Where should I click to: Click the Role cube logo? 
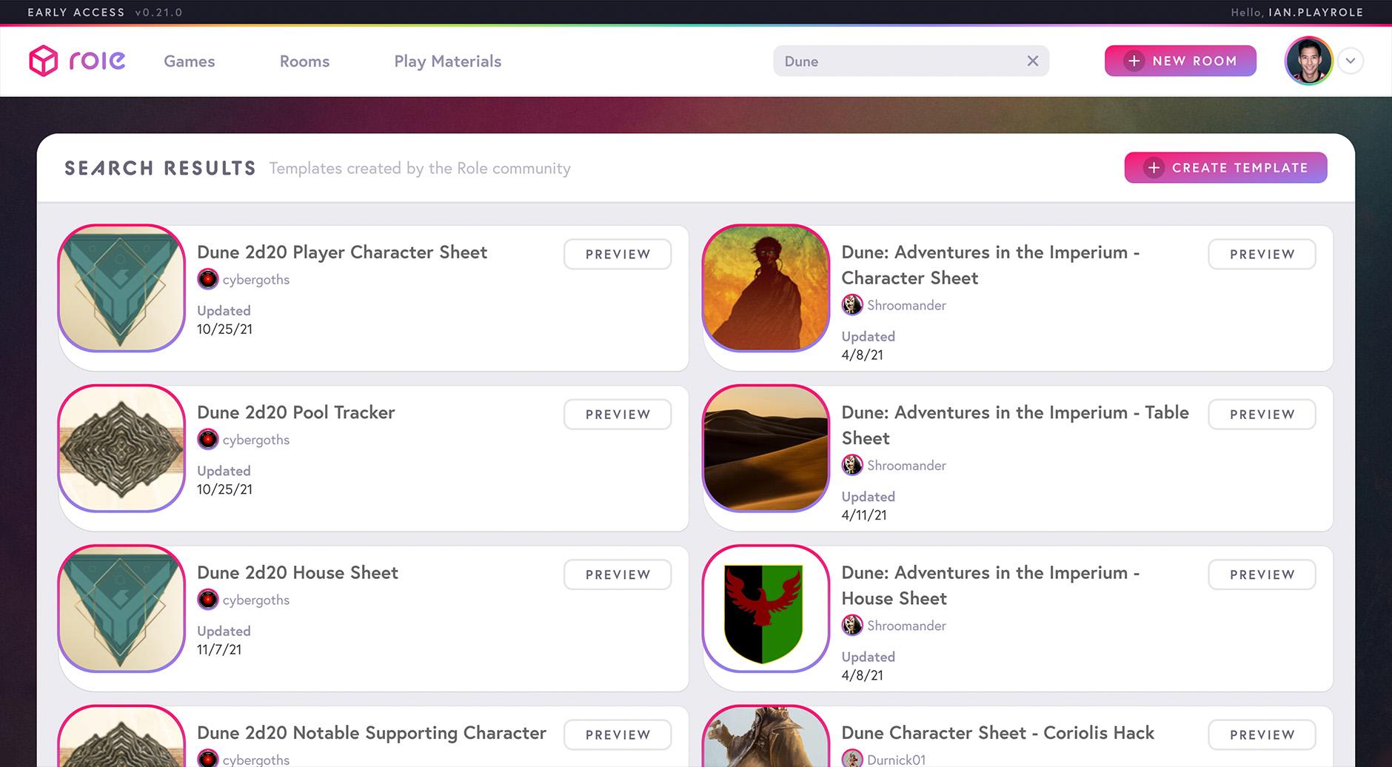click(x=44, y=61)
